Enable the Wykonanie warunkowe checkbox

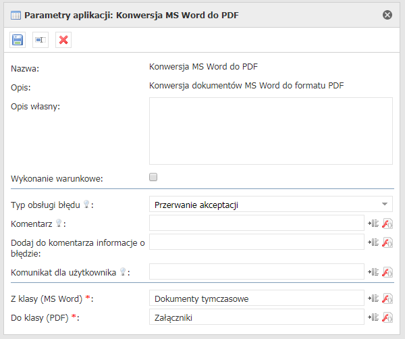(x=153, y=177)
